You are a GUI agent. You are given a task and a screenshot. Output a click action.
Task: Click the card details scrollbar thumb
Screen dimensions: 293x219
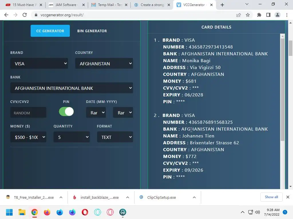(x=282, y=89)
